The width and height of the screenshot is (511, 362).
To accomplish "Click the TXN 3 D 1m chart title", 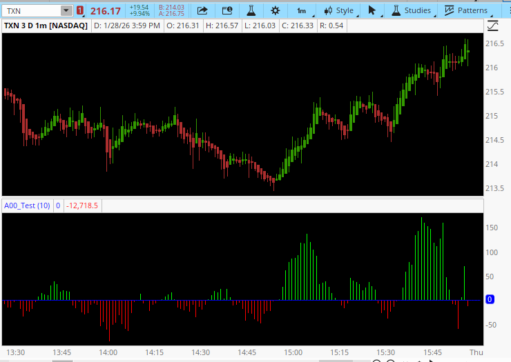I will (x=46, y=26).
